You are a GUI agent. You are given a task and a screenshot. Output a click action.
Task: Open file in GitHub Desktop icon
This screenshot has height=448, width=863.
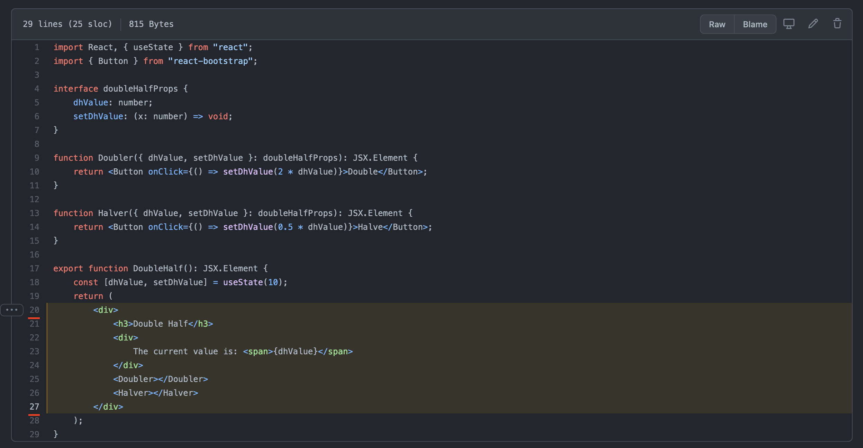[789, 24]
